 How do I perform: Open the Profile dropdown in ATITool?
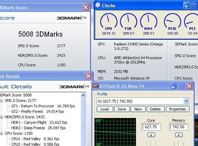pos(186,101)
